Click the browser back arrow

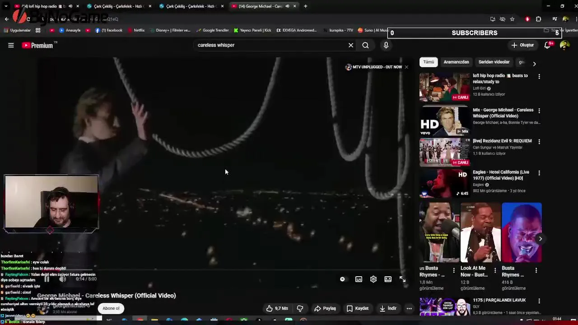(6, 19)
